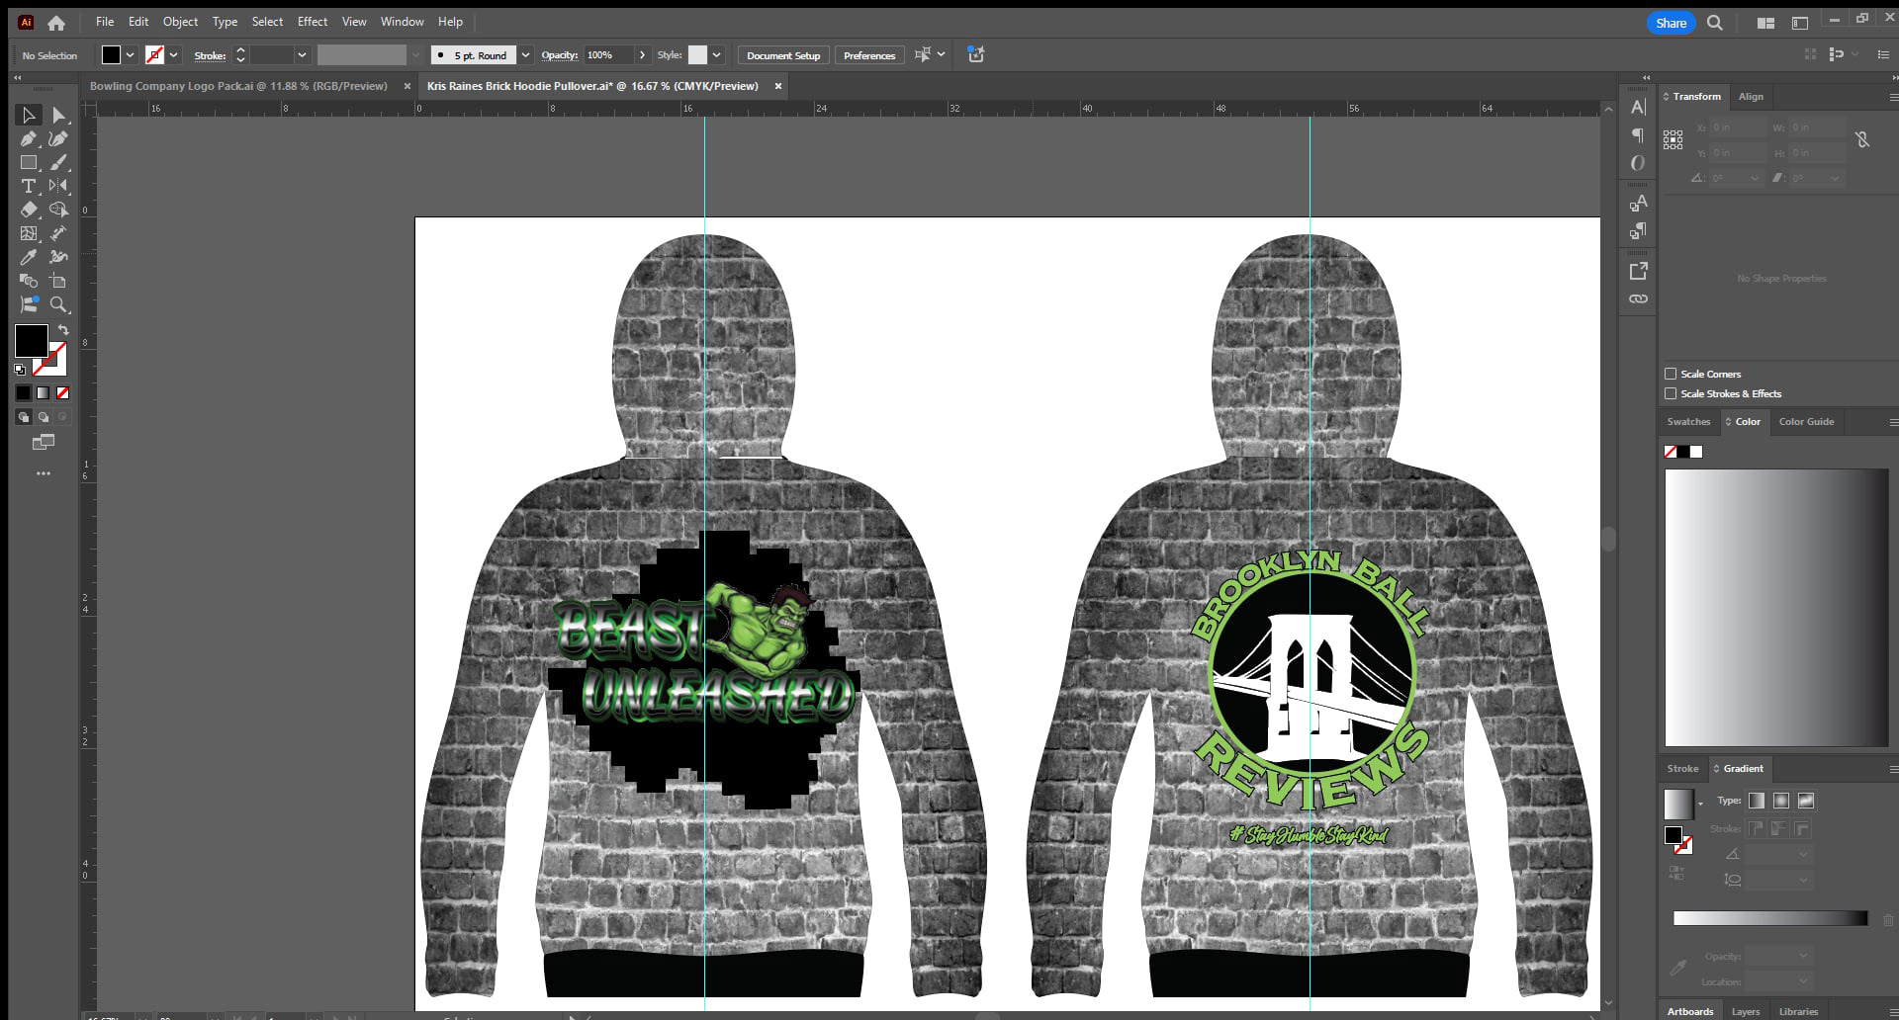Open the File menu
1899x1020 pixels.
pos(105,22)
